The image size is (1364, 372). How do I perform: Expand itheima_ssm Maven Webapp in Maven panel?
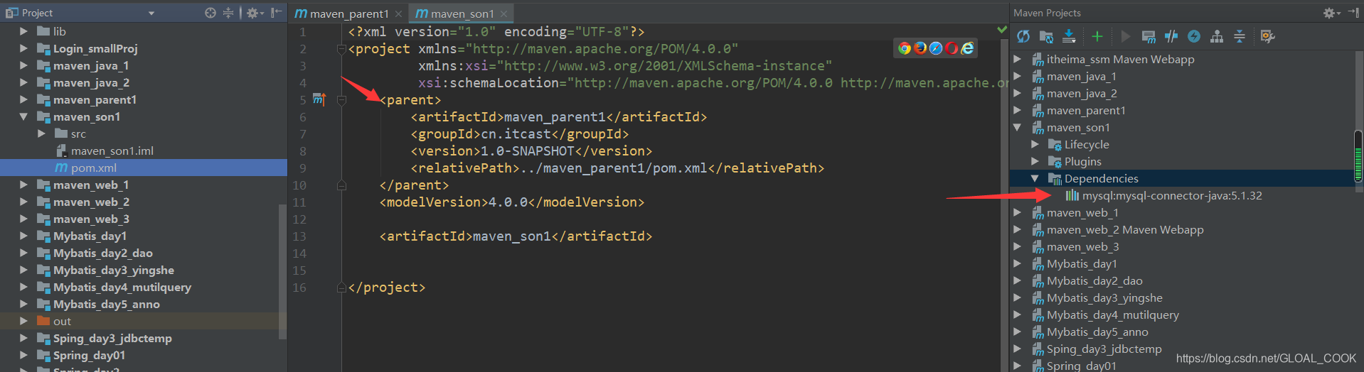click(1017, 59)
